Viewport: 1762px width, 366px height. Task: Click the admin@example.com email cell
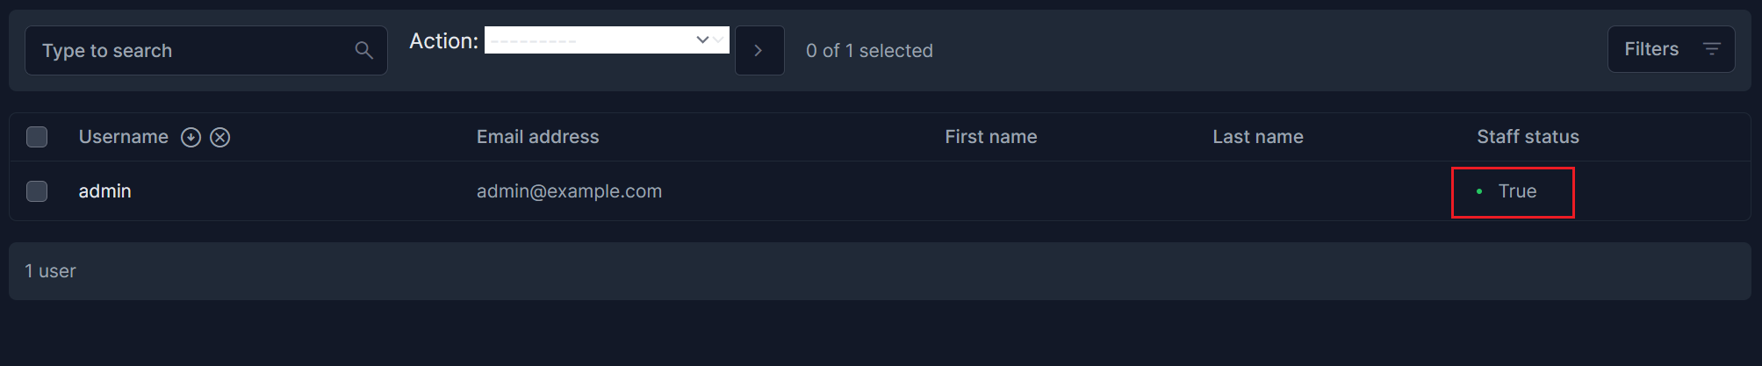click(x=569, y=191)
